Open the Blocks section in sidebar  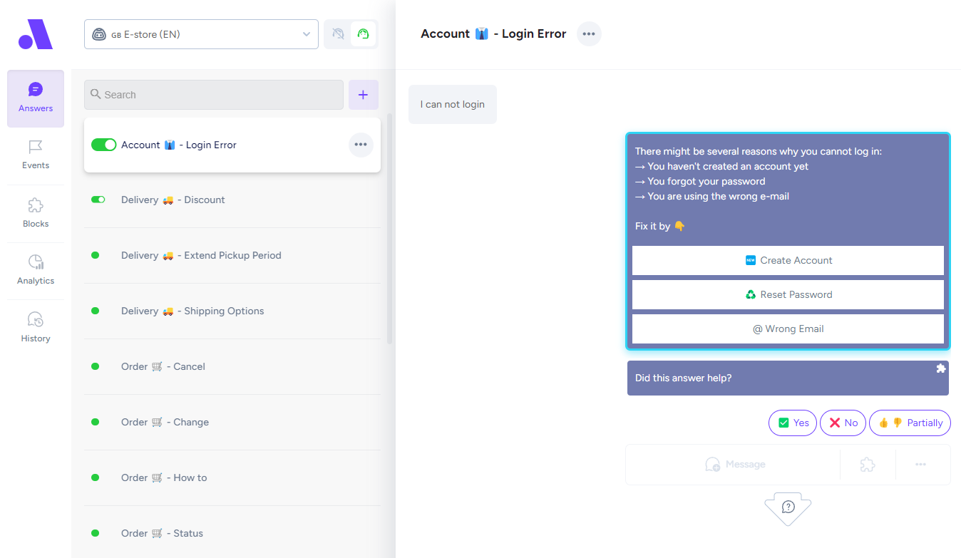pos(36,213)
